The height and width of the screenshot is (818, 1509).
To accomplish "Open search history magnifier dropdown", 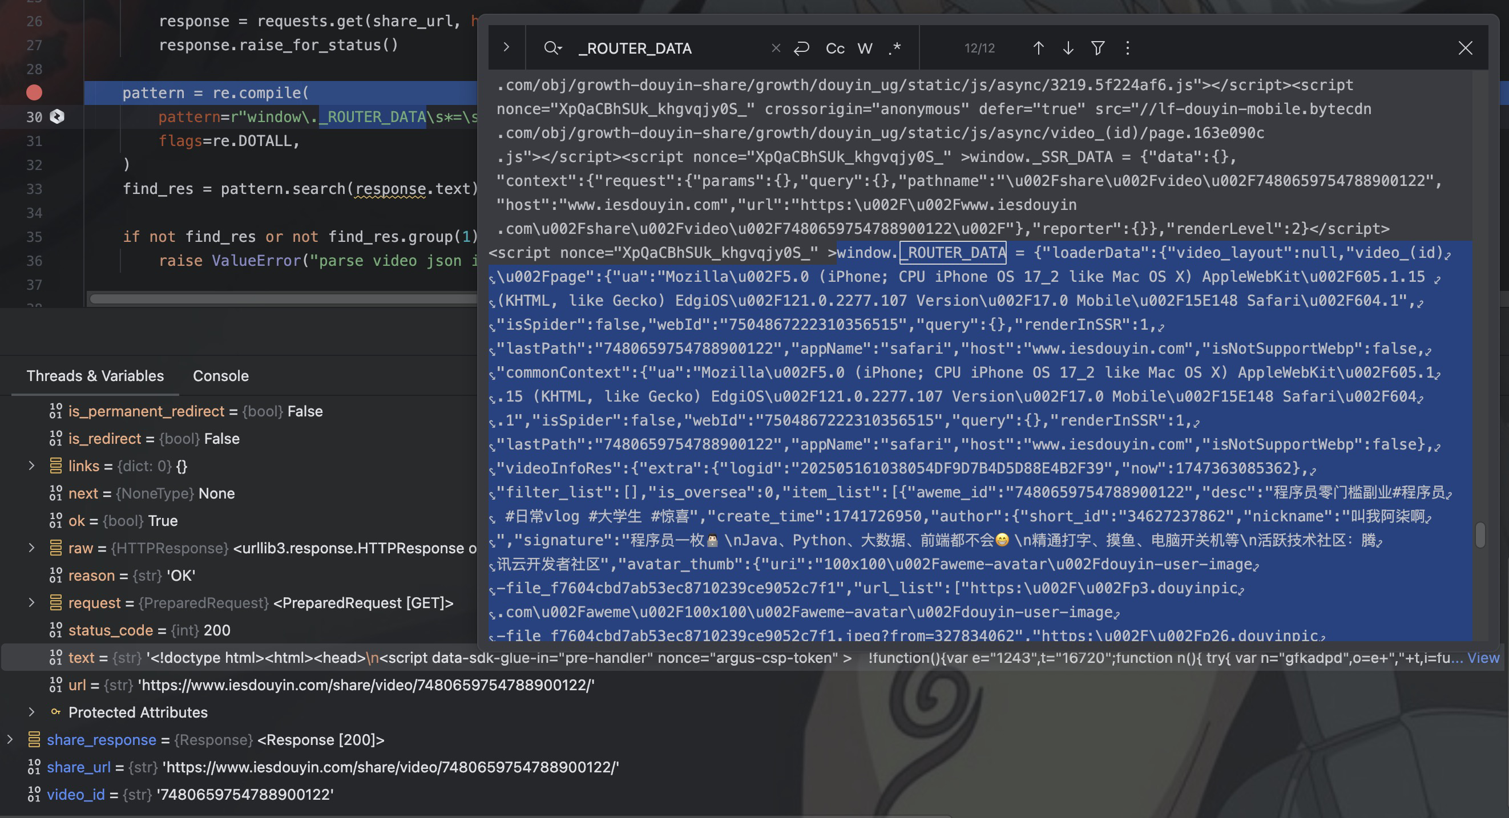I will point(552,48).
